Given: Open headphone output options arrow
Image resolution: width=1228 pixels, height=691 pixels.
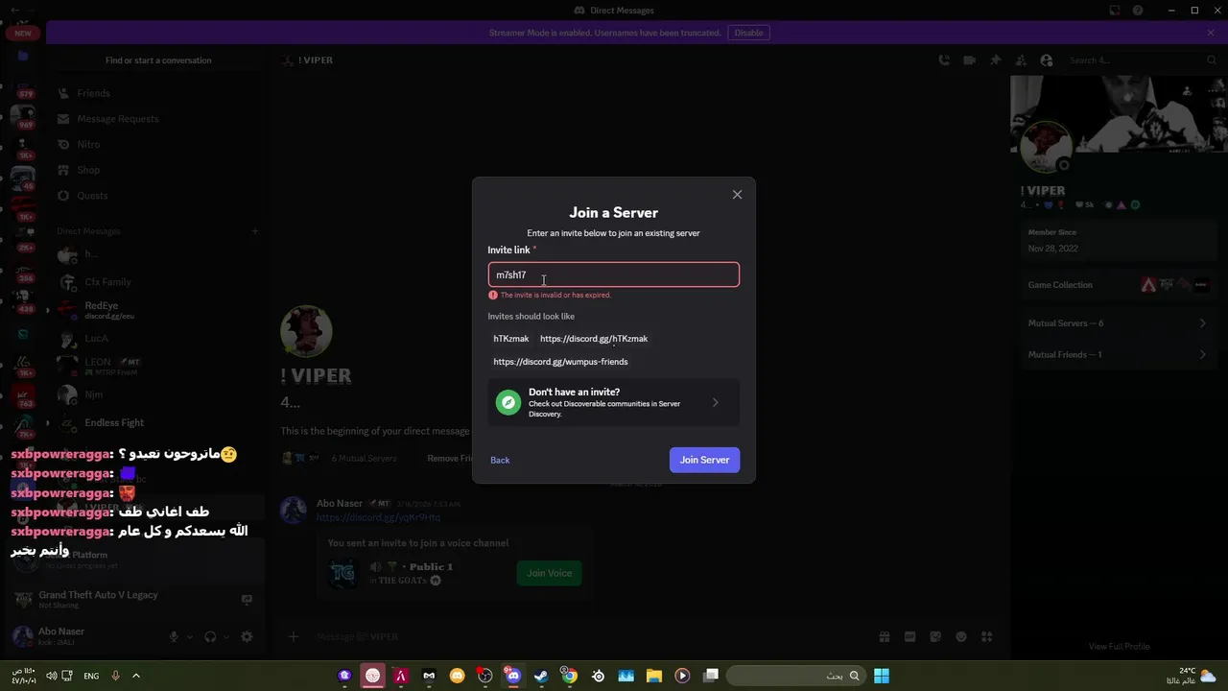Looking at the screenshot, I should tap(225, 636).
